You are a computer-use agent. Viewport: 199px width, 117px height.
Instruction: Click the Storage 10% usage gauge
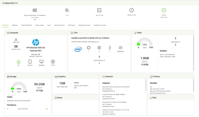19,86
